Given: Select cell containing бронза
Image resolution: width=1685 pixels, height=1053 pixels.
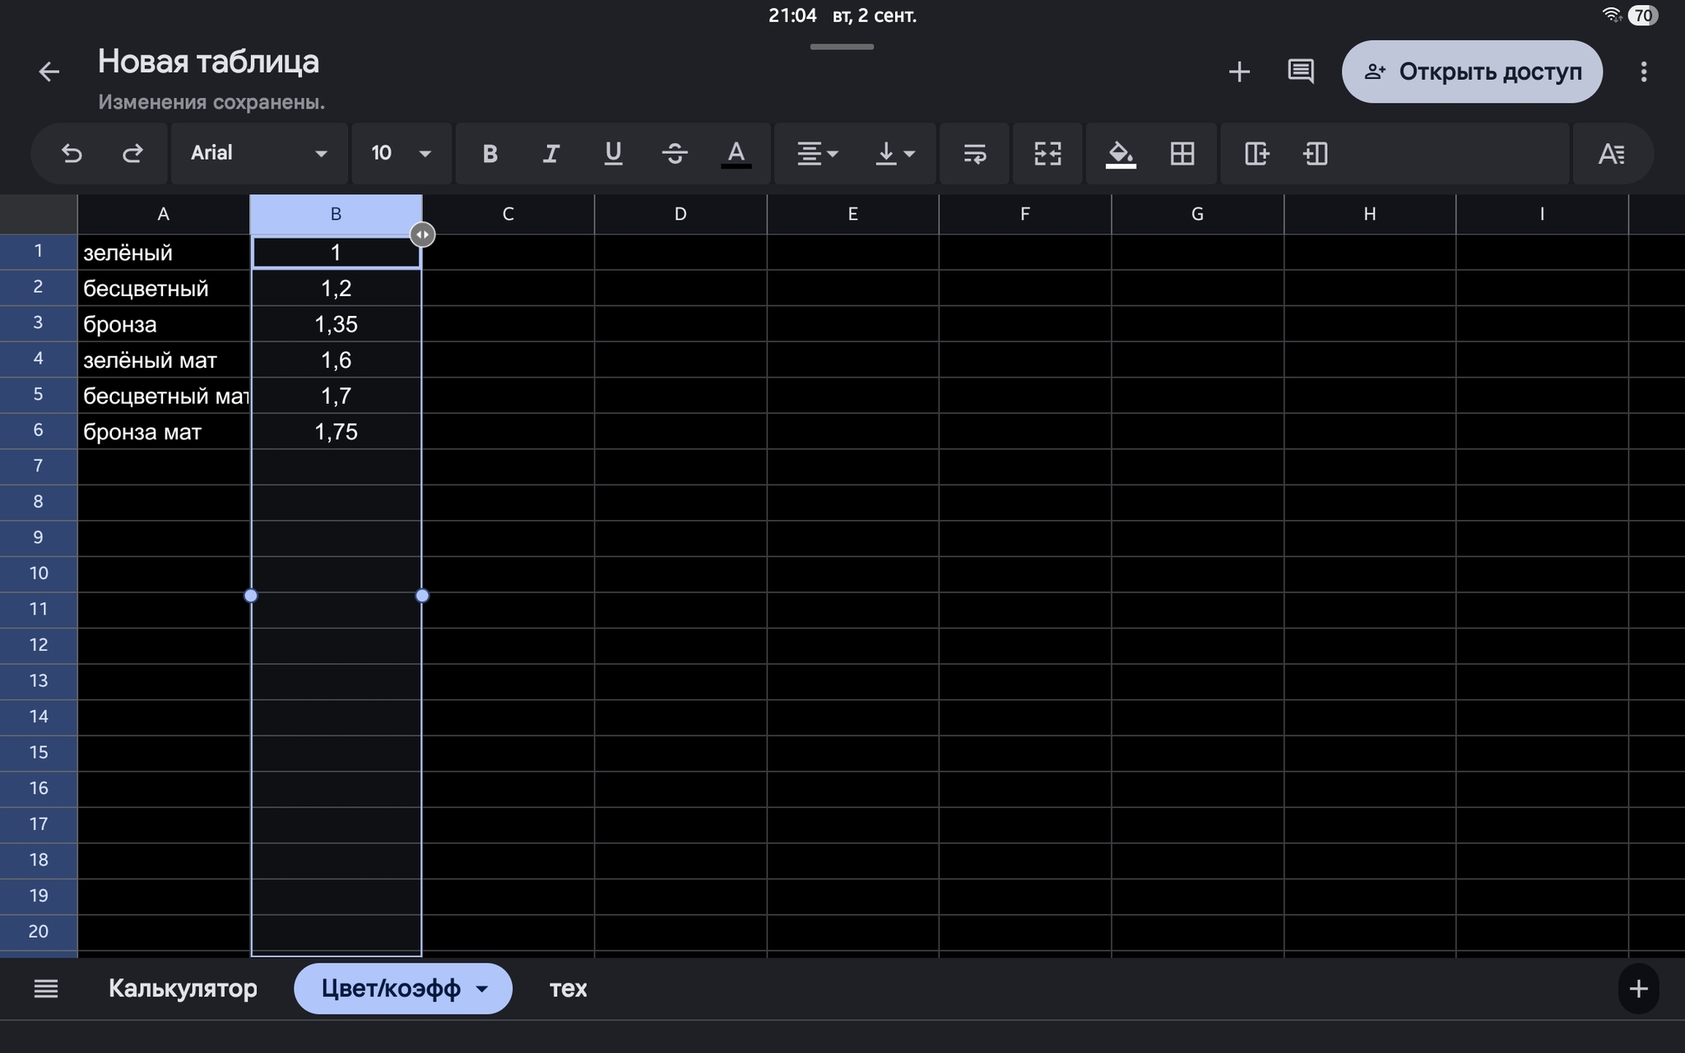Looking at the screenshot, I should (x=163, y=324).
